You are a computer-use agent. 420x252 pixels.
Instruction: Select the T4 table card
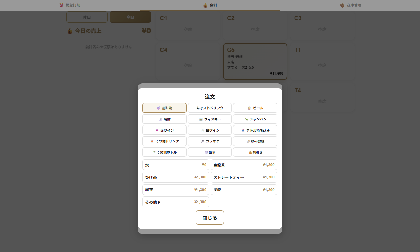pos(322,97)
